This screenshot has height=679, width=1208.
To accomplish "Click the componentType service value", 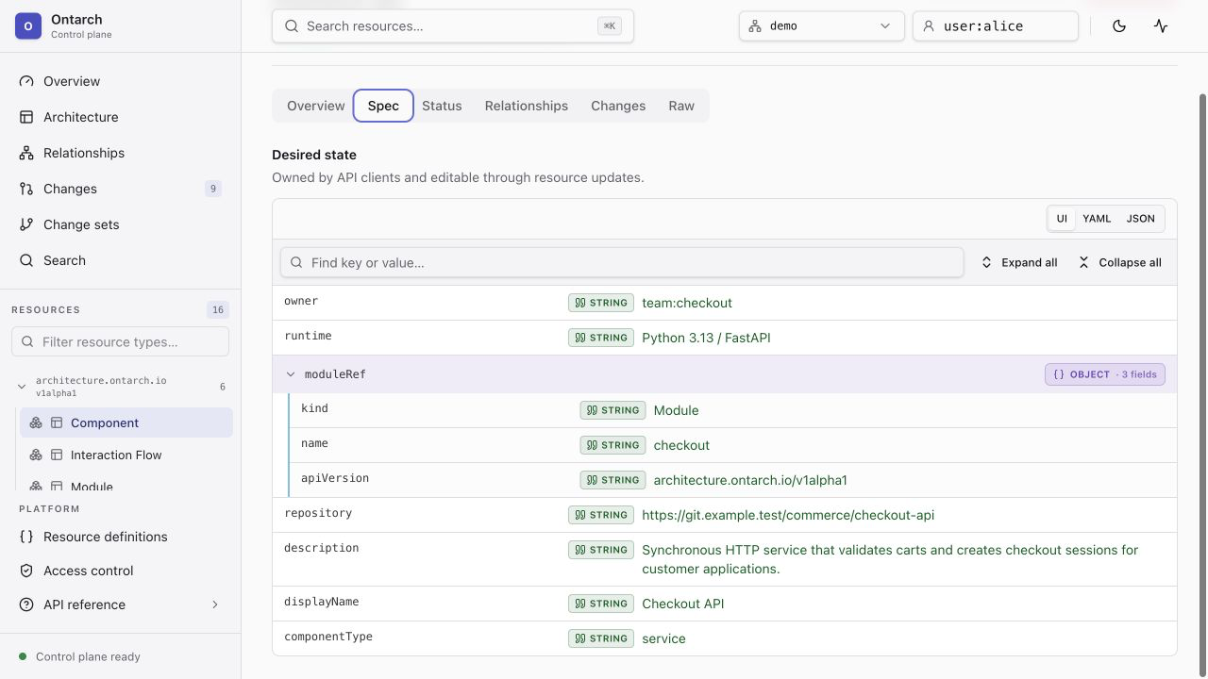I will pyautogui.click(x=663, y=638).
